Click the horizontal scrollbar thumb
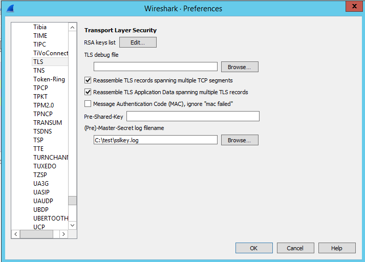This screenshot has width=365, height=262. 36,234
